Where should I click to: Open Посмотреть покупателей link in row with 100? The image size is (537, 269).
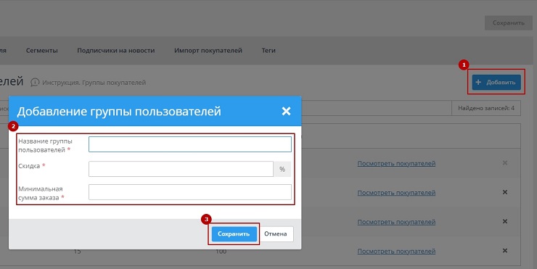coord(396,251)
